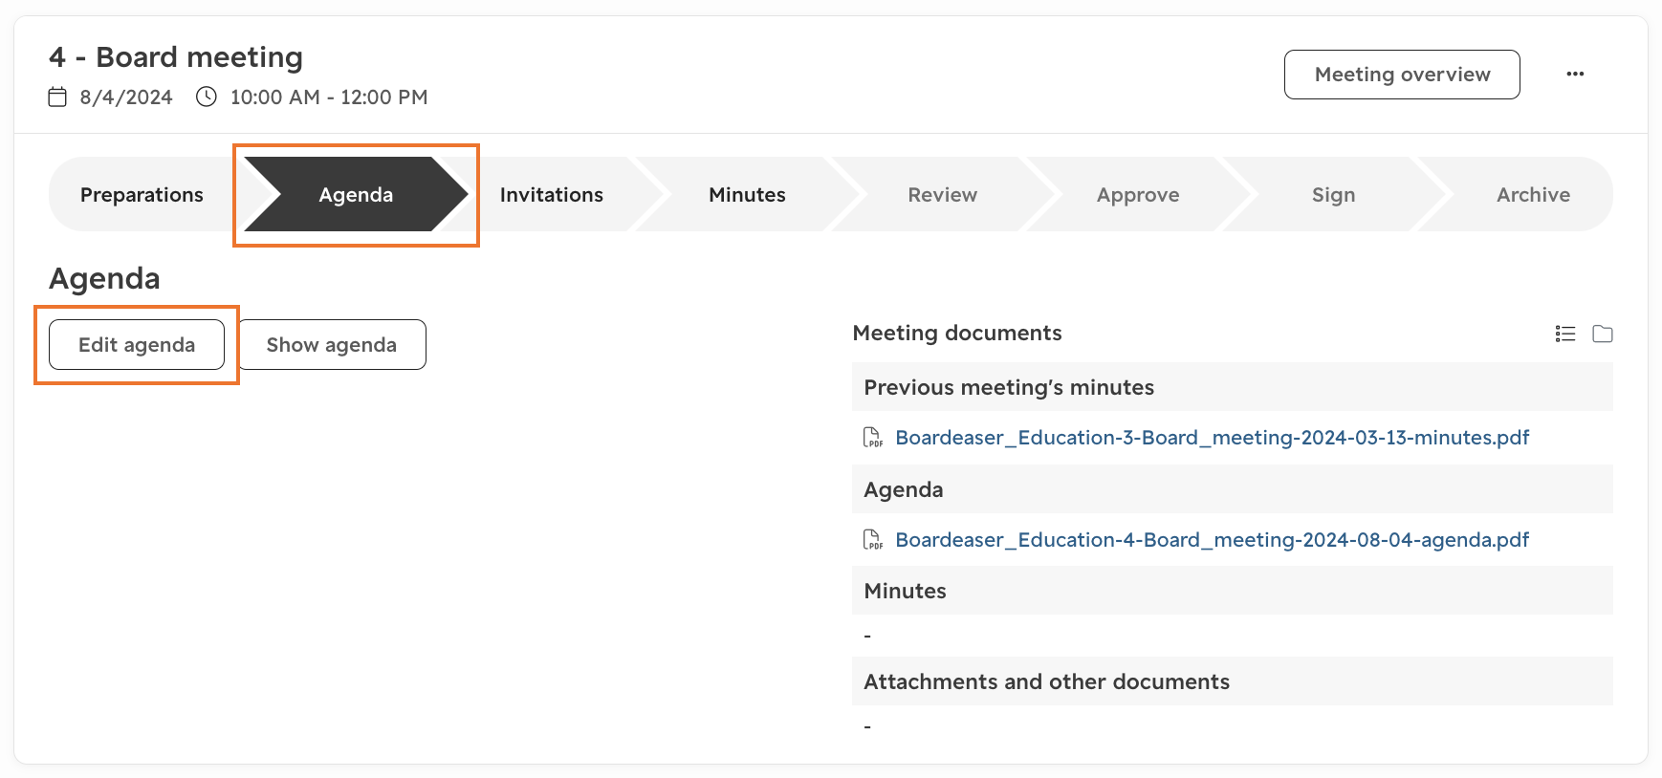Click the 'Meeting documents' heading
Viewport: 1662px width, 778px height.
(957, 333)
